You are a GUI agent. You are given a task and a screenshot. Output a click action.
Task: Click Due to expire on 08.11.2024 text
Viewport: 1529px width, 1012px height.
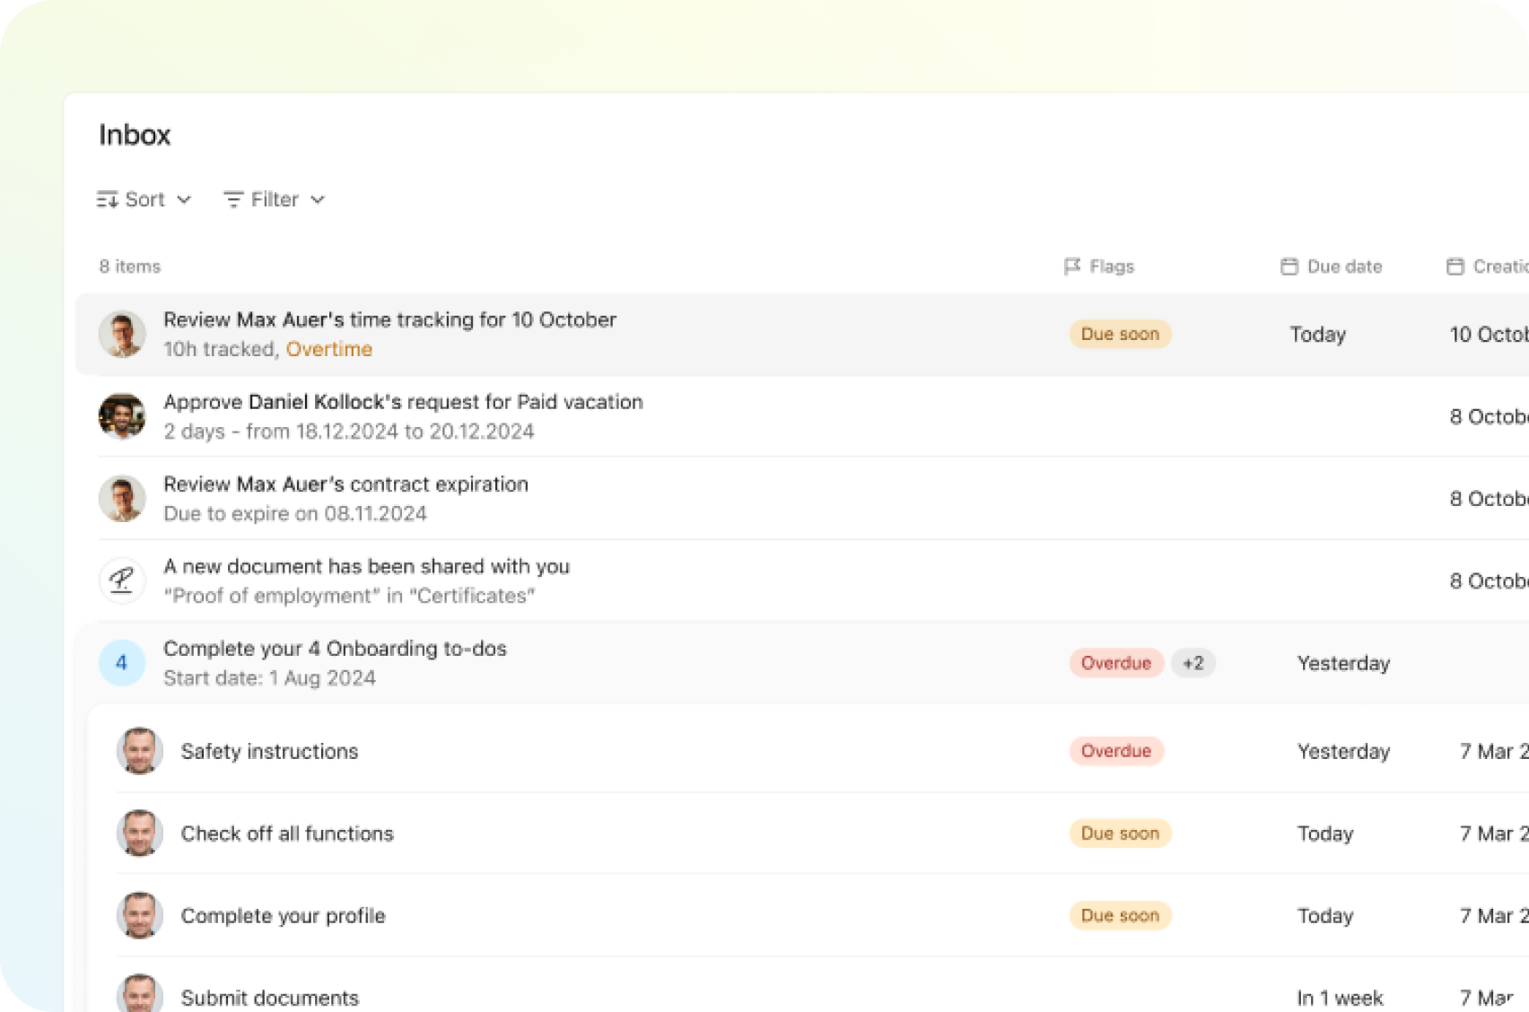pyautogui.click(x=295, y=514)
